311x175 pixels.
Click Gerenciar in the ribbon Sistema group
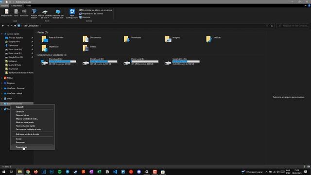85,17
